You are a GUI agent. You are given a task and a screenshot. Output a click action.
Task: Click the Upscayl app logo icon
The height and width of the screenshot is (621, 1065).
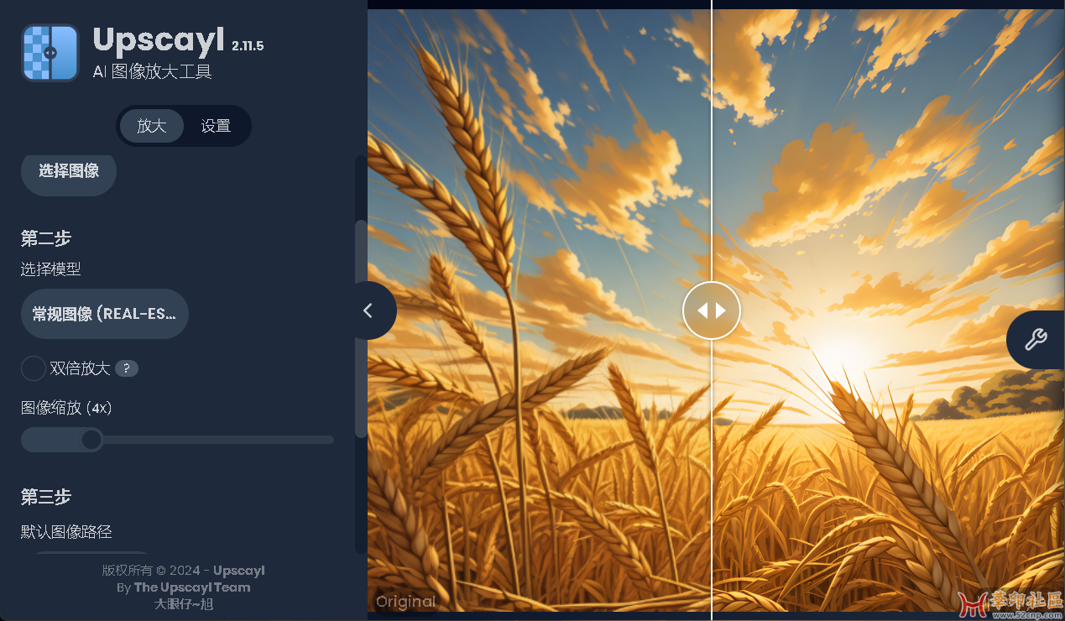[50, 52]
